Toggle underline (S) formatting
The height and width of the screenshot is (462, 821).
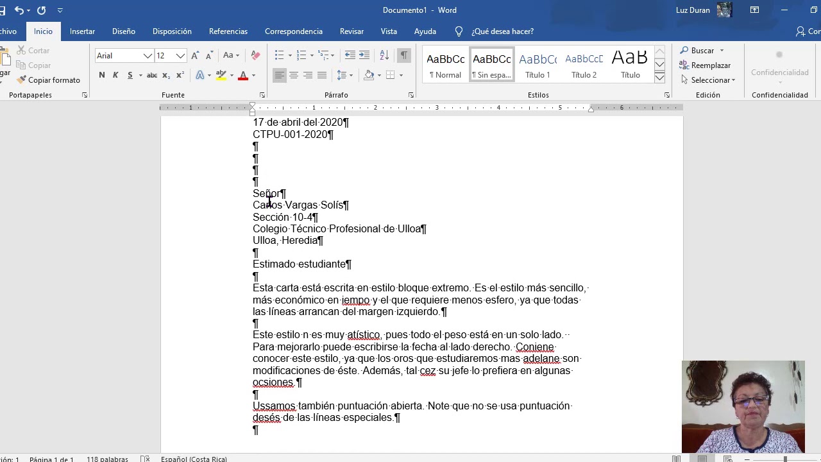coord(130,75)
